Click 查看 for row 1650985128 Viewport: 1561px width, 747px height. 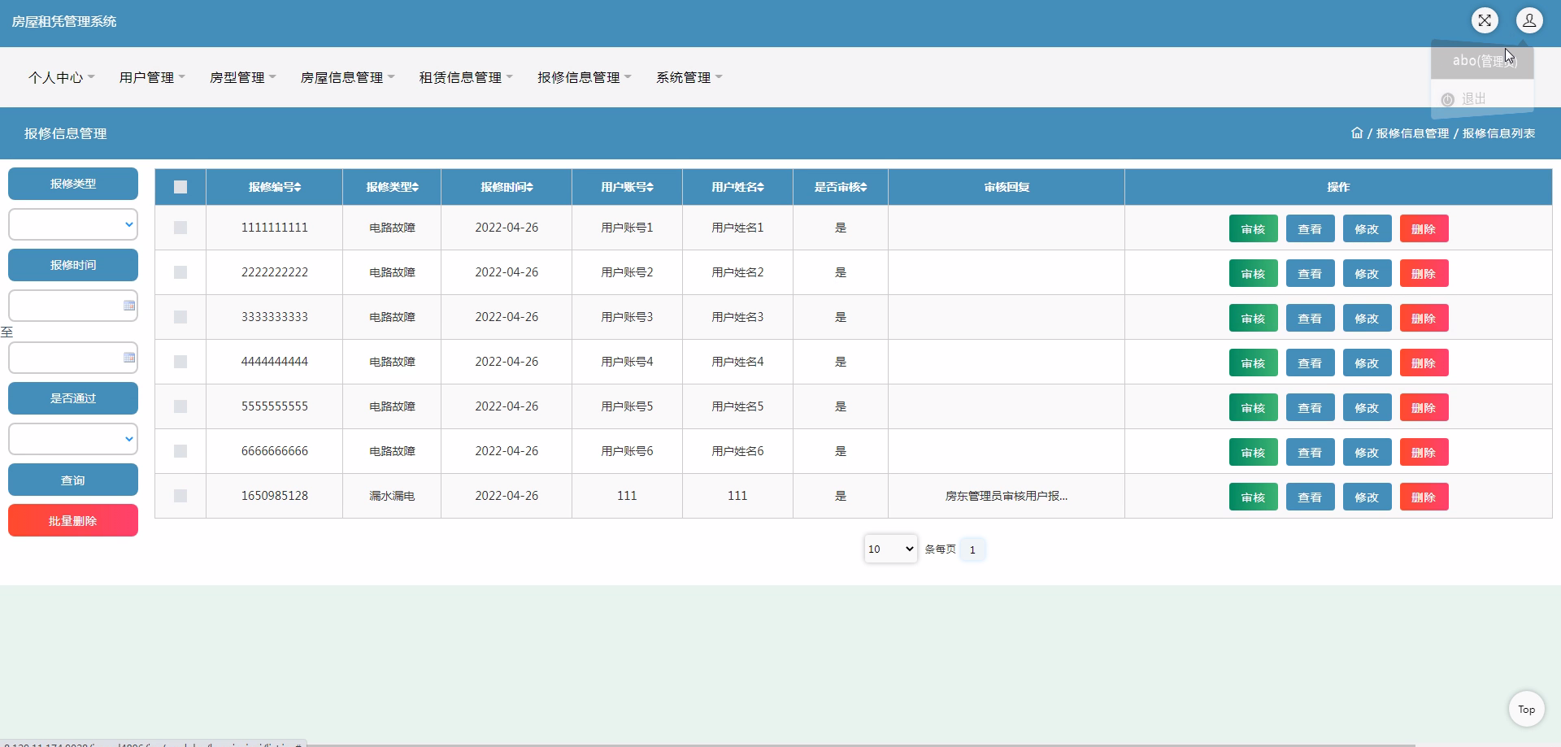[1310, 497]
